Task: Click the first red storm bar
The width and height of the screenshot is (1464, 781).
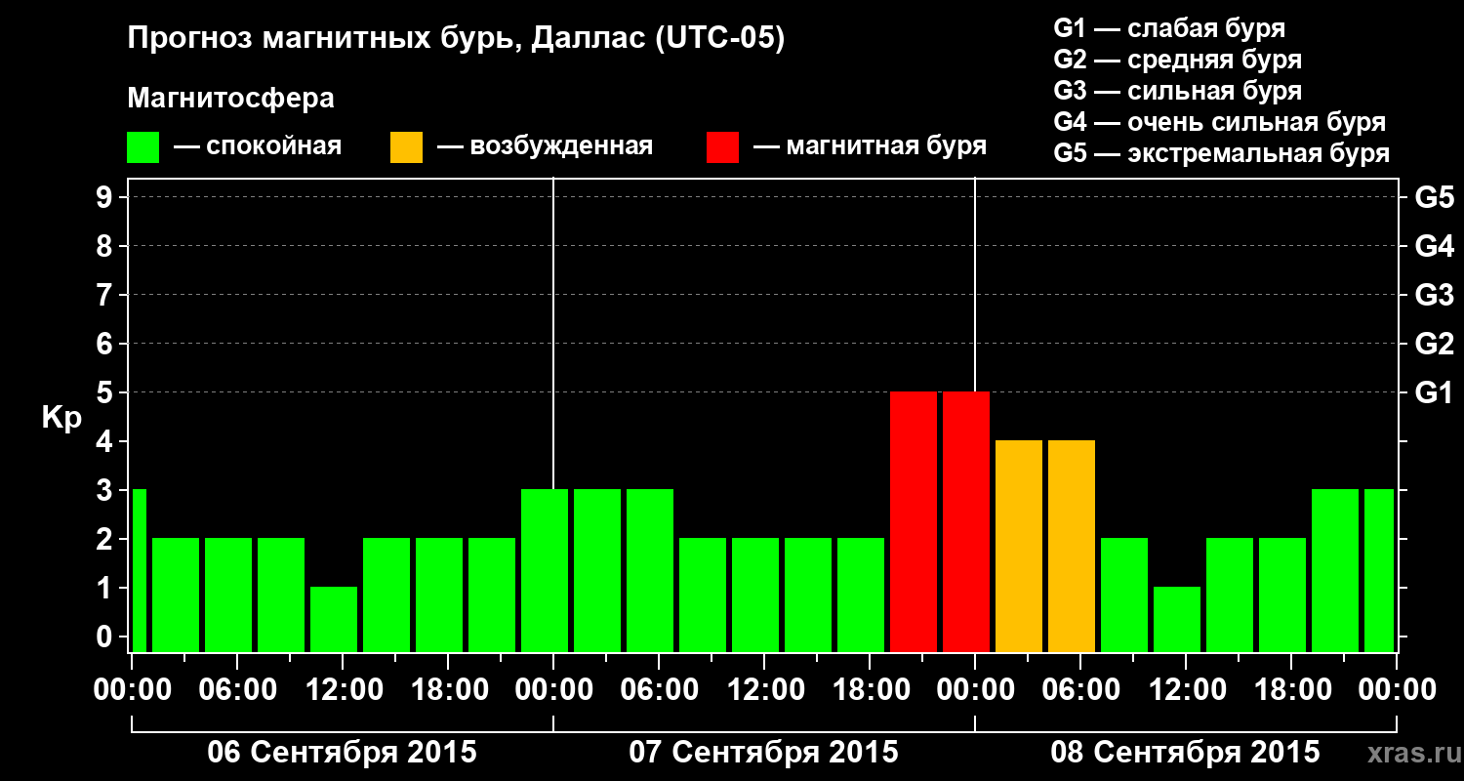Action: (914, 521)
